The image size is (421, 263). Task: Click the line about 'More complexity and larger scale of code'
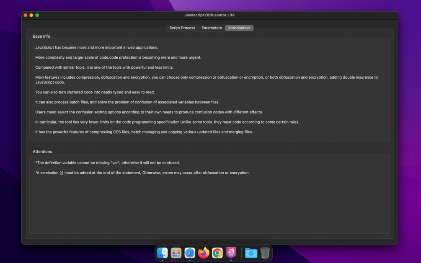click(x=118, y=57)
